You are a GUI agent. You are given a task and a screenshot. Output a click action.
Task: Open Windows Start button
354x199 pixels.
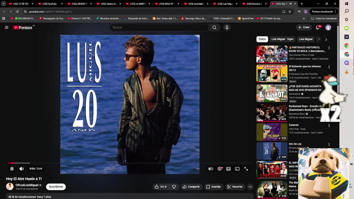347,4
